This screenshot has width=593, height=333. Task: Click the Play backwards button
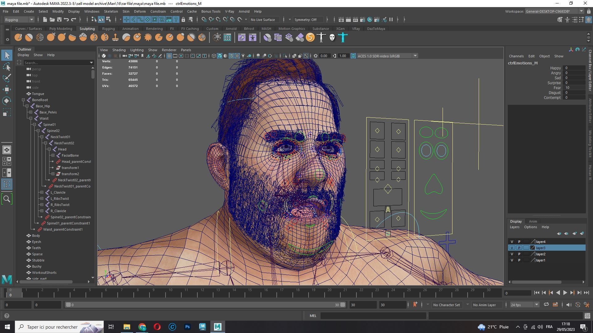(x=558, y=293)
